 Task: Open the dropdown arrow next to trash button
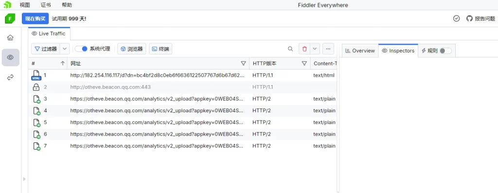point(315,49)
